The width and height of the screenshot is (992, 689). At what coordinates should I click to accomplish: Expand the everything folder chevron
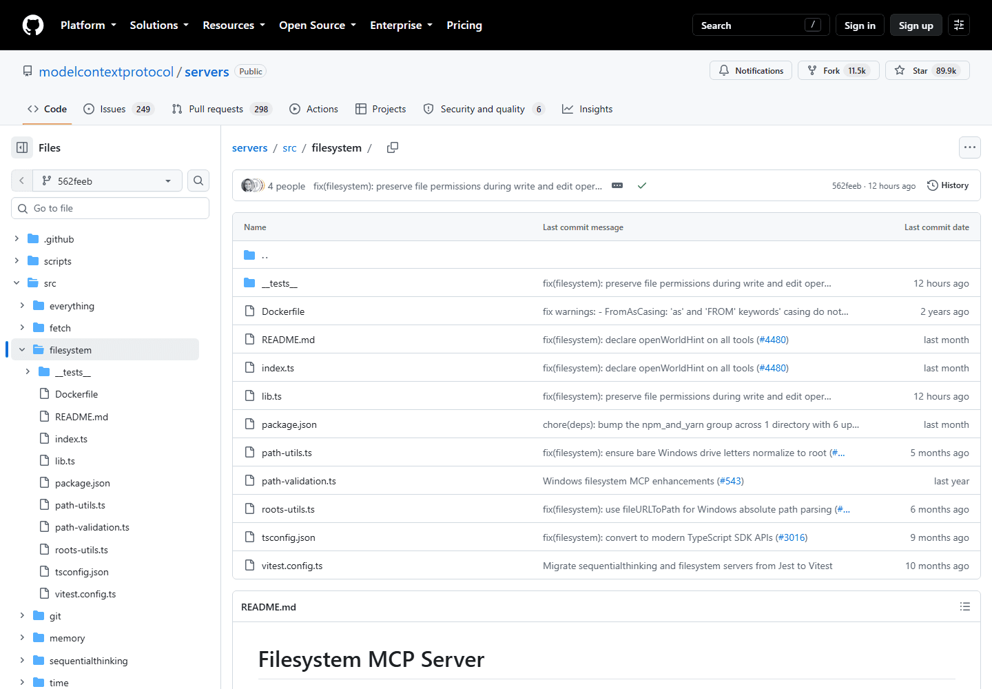point(22,305)
